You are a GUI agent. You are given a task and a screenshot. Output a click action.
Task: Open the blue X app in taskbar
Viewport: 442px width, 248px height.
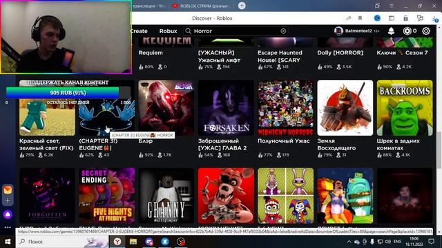point(165,242)
